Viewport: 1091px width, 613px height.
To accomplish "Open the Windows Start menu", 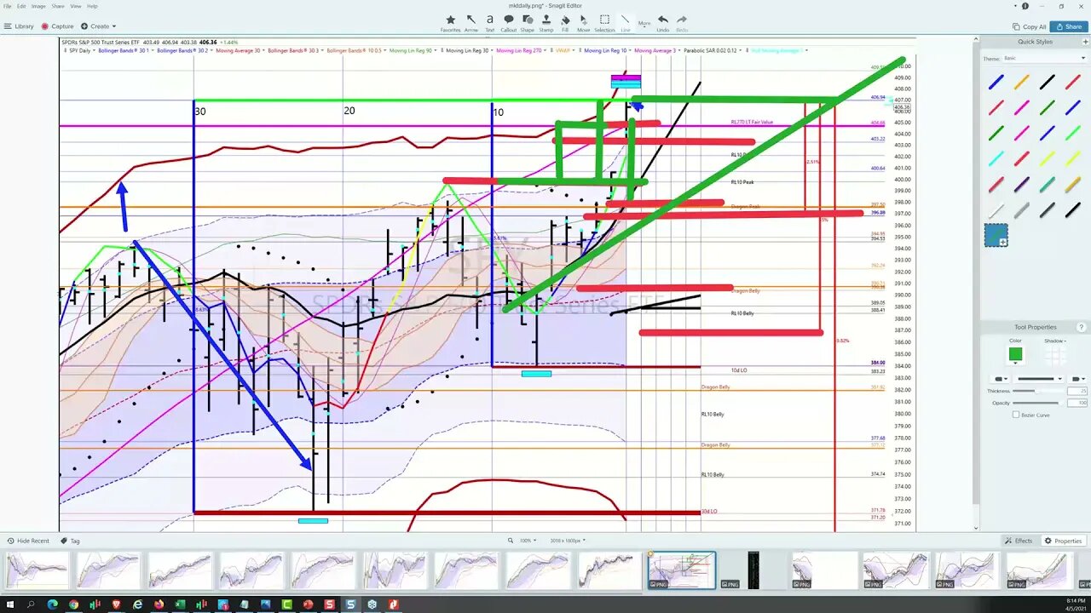I will (x=9, y=604).
